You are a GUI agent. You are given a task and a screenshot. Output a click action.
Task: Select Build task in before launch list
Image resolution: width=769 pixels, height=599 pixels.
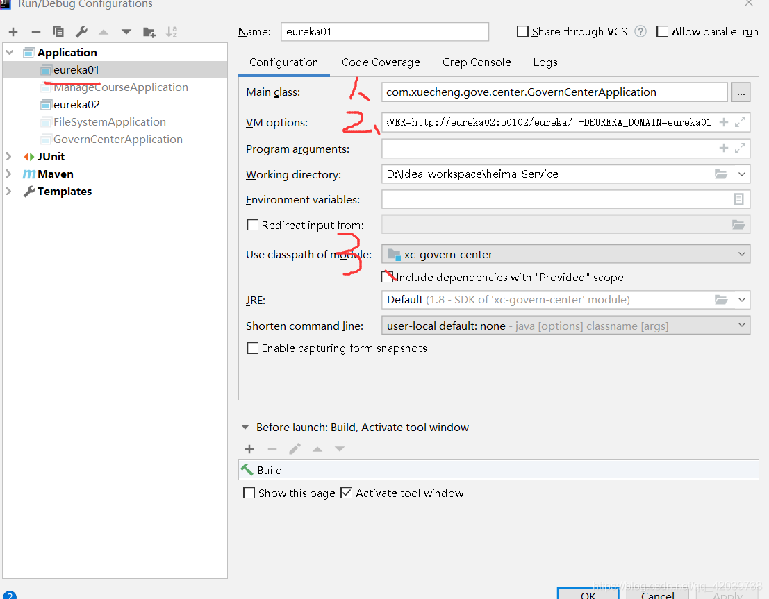(x=498, y=470)
